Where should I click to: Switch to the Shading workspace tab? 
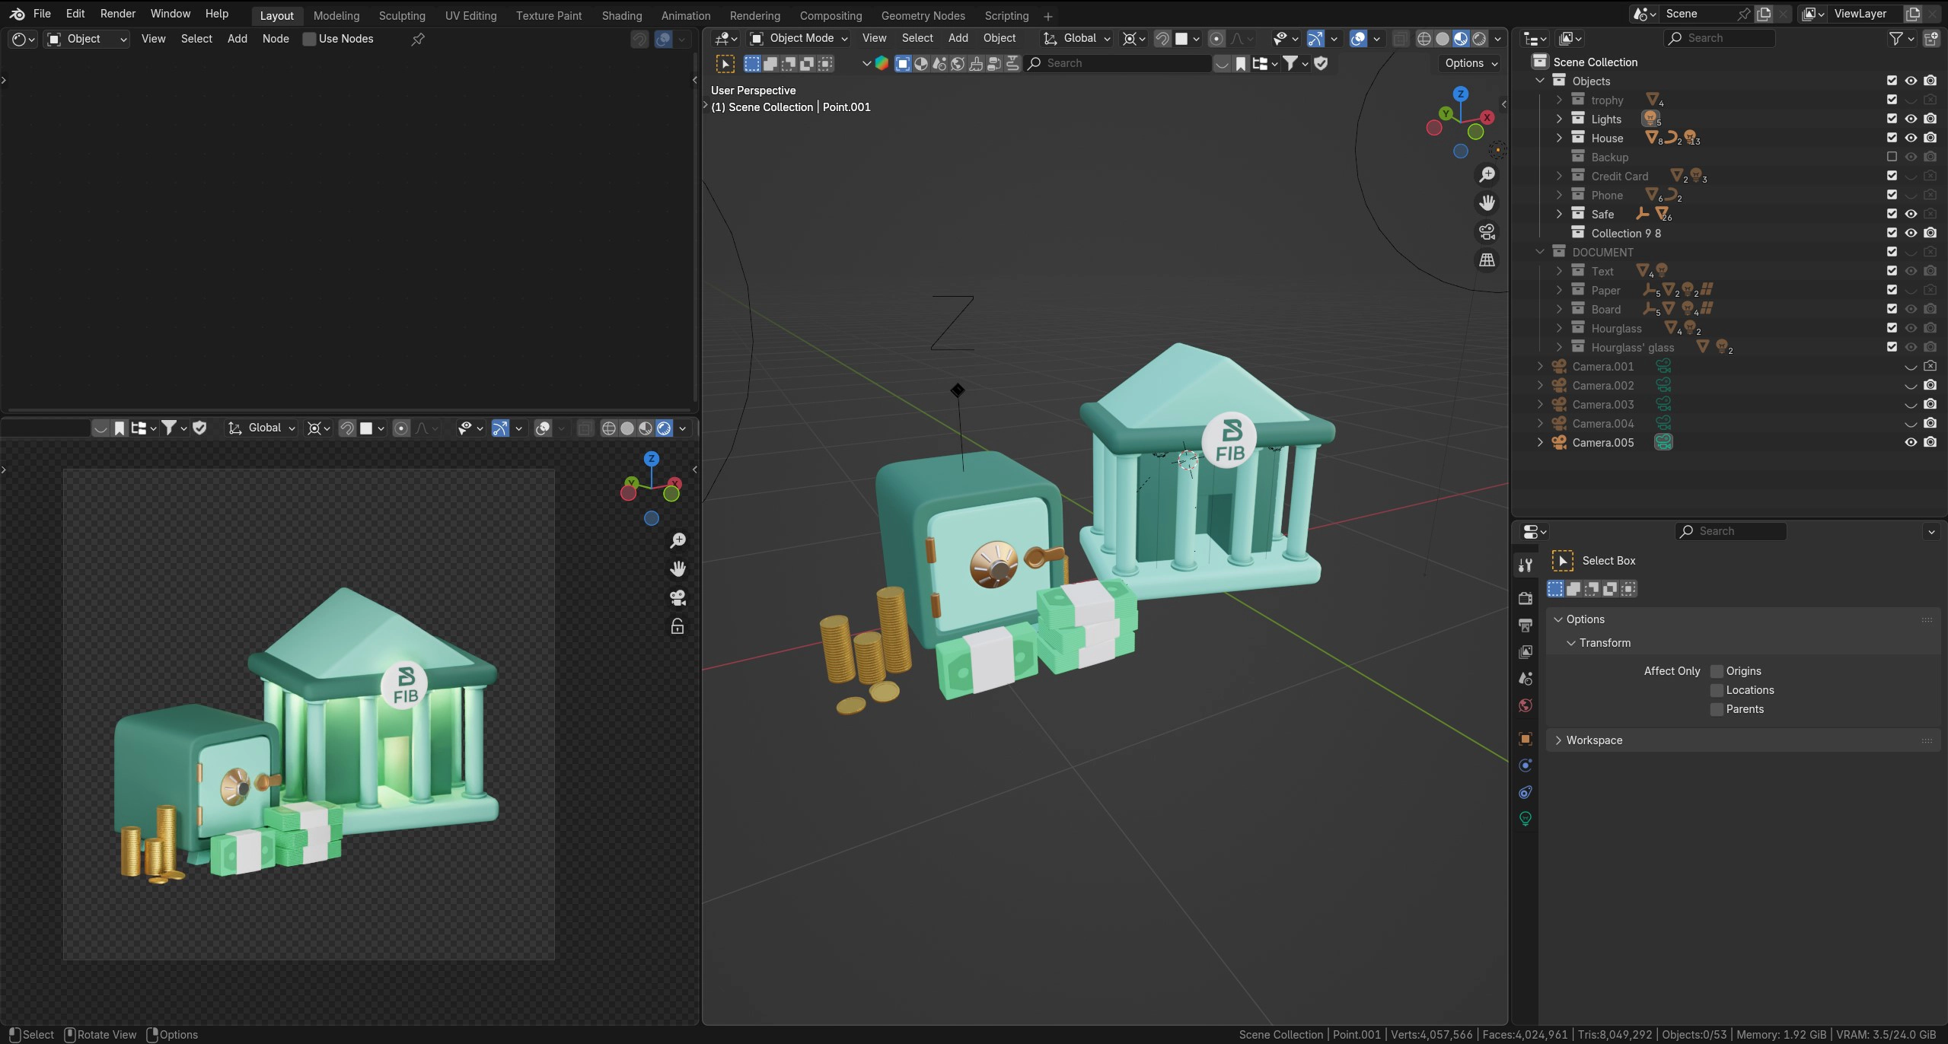(621, 15)
